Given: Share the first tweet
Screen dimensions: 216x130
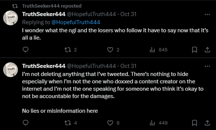Looking at the screenshot, I should pos(207,50).
